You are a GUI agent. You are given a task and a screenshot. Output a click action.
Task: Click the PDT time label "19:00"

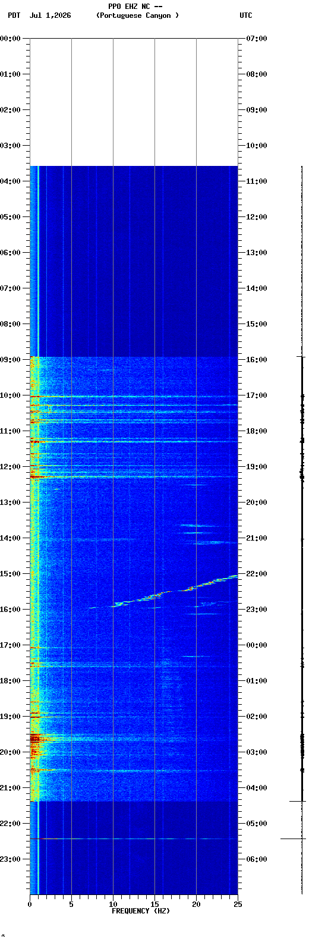coord(11,717)
